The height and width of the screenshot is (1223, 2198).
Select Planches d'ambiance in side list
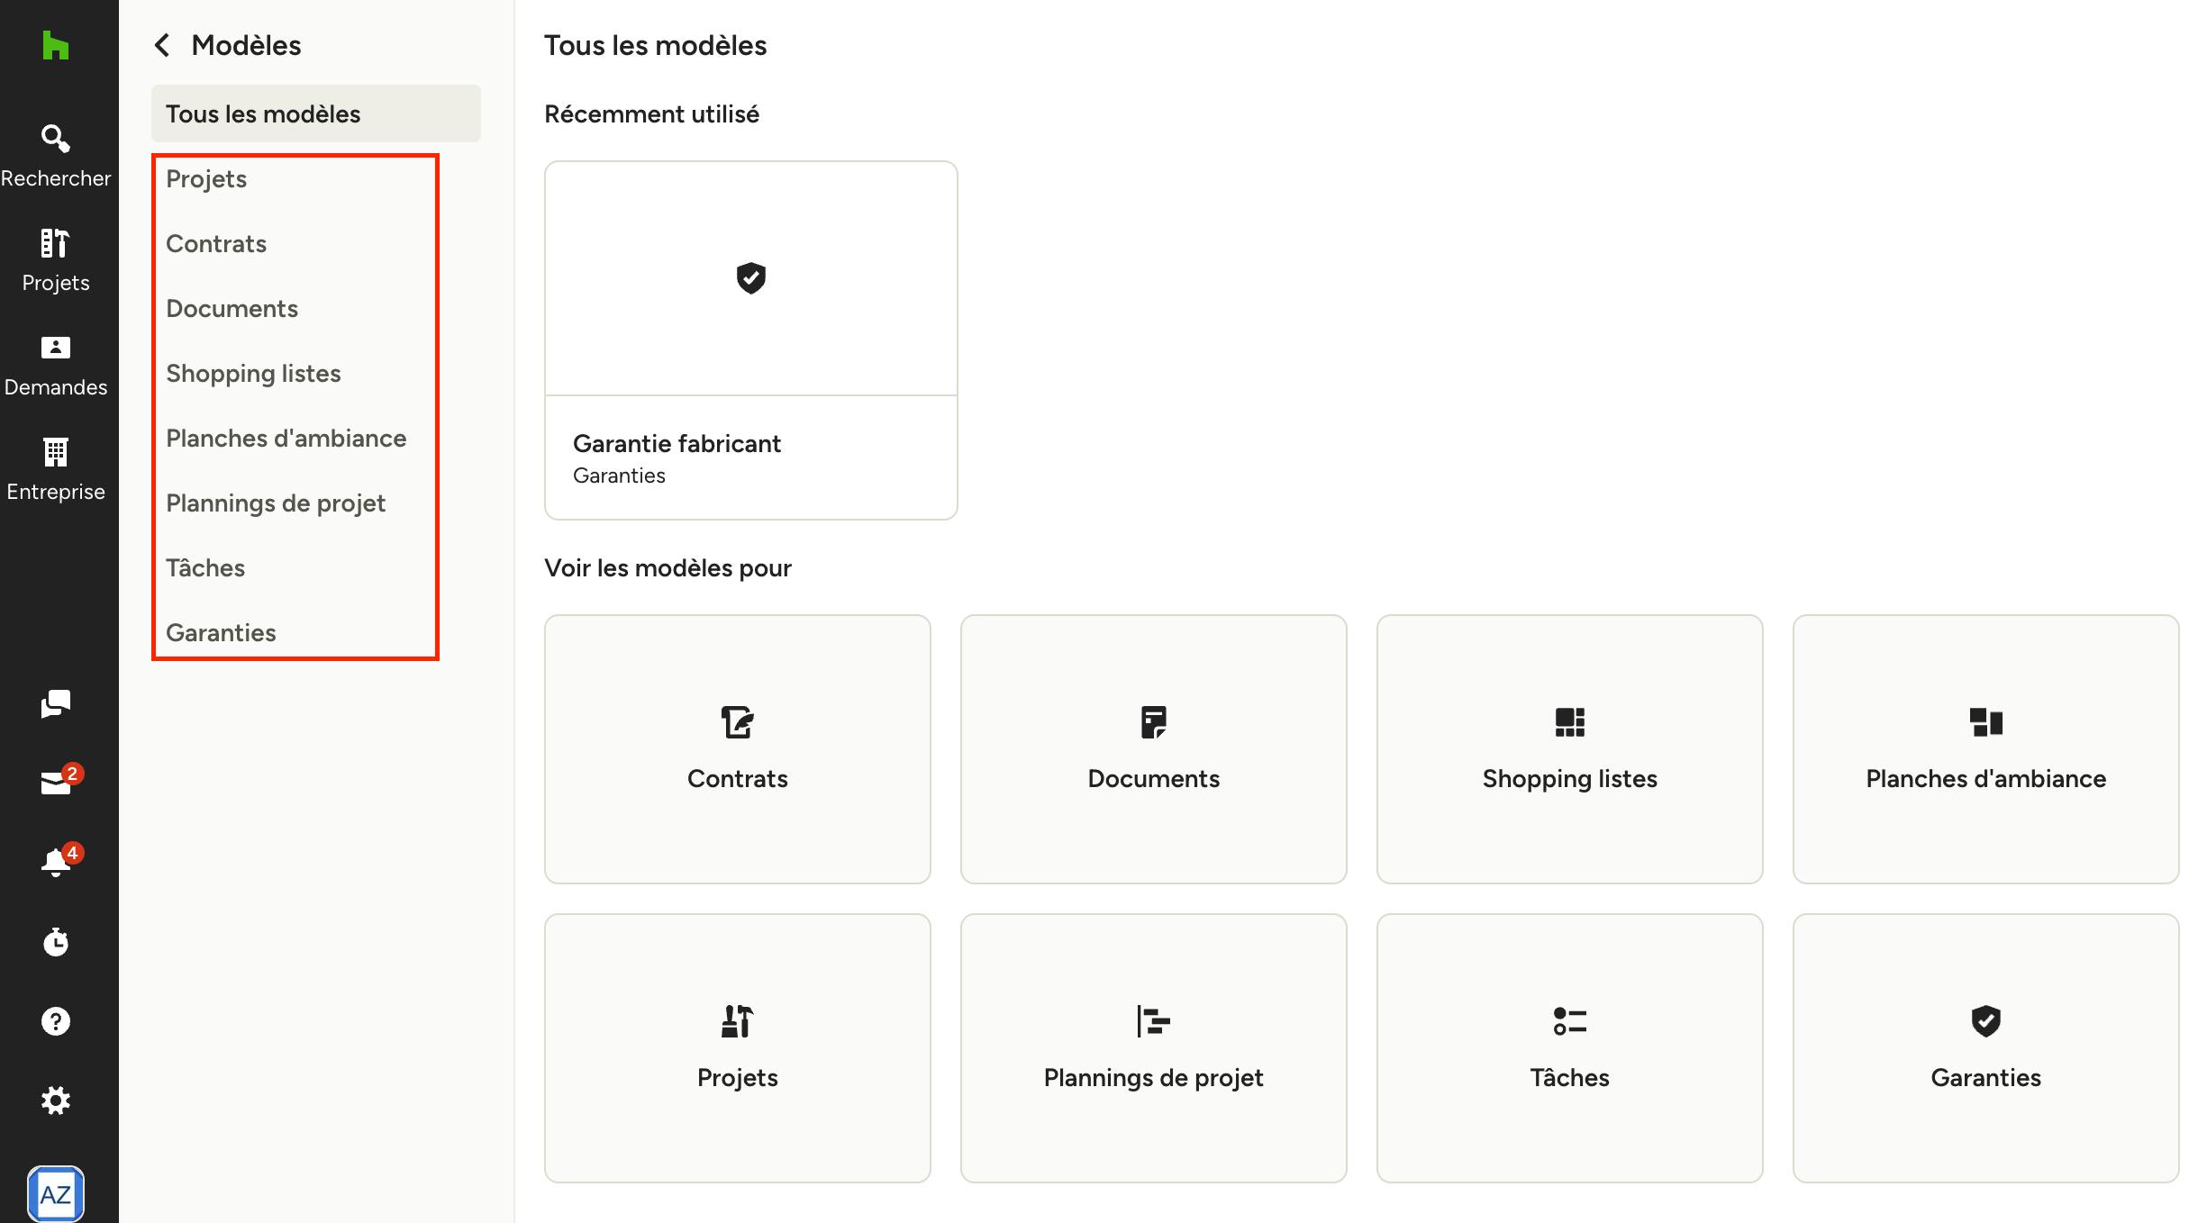pos(286,439)
